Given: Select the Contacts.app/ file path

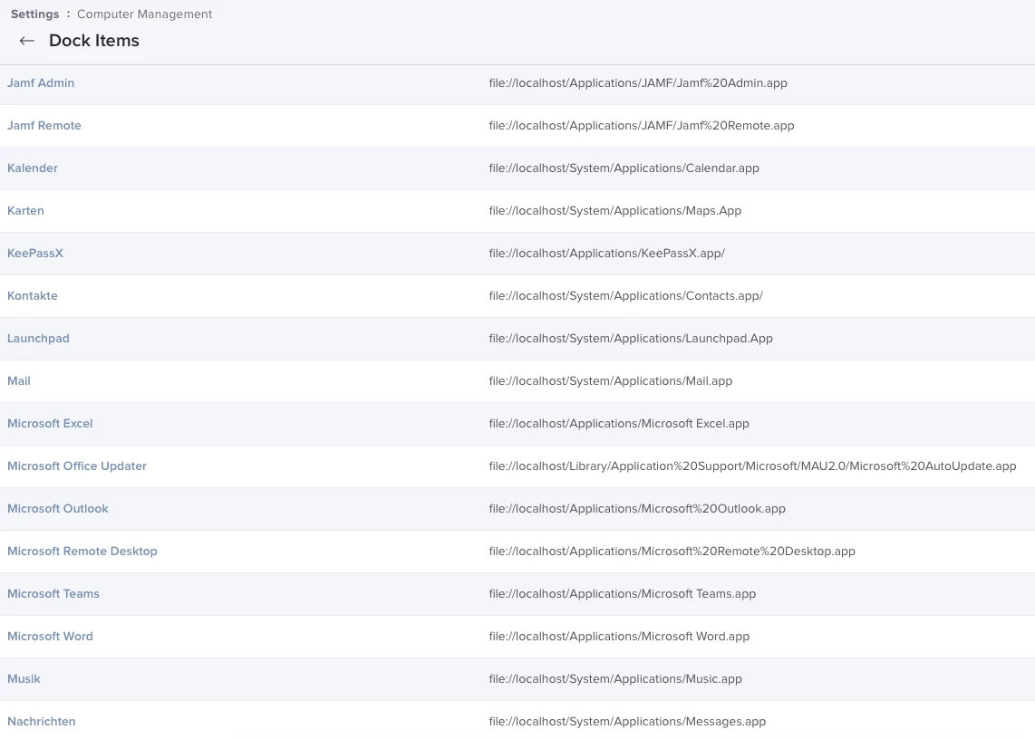Looking at the screenshot, I should click(x=625, y=295).
